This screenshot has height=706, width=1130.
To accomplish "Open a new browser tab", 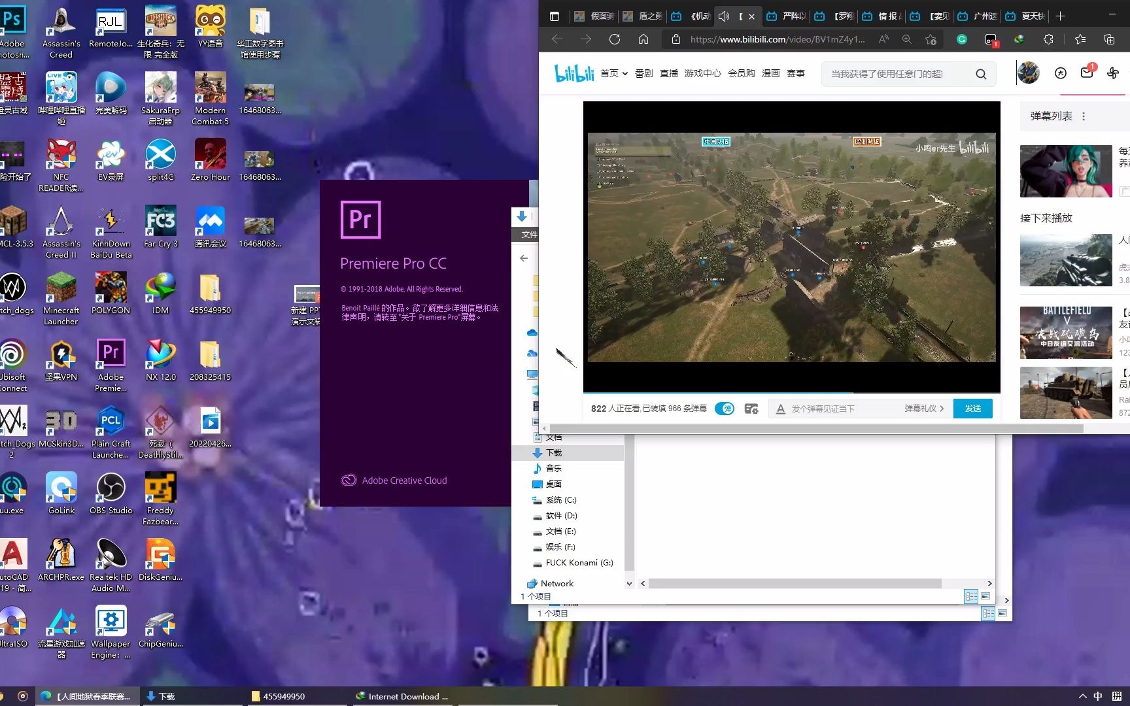I will click(x=1061, y=16).
